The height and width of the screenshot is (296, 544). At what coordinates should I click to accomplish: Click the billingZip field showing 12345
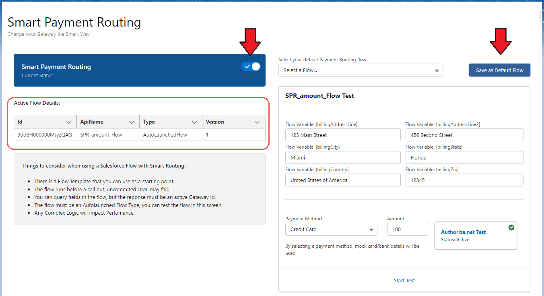[464, 180]
